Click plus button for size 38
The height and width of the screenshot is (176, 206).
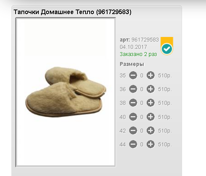(x=151, y=103)
